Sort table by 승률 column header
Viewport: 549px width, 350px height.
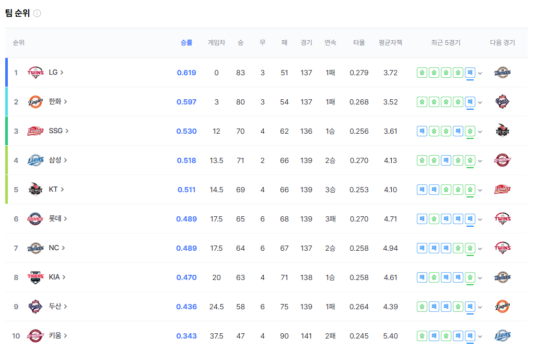coord(186,43)
